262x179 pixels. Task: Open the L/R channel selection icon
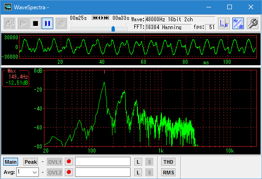224,24
